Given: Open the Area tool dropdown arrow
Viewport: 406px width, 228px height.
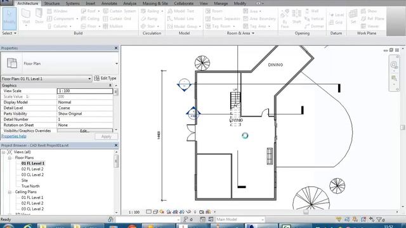Looking at the screenshot, I should click(260, 11).
